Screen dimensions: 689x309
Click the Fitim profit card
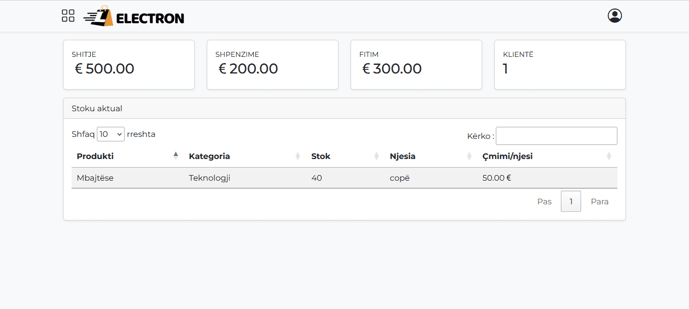(416, 65)
